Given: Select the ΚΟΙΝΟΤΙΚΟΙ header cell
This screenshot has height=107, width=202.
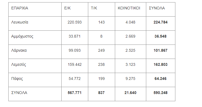Looking at the screenshot, I should pos(130,9).
